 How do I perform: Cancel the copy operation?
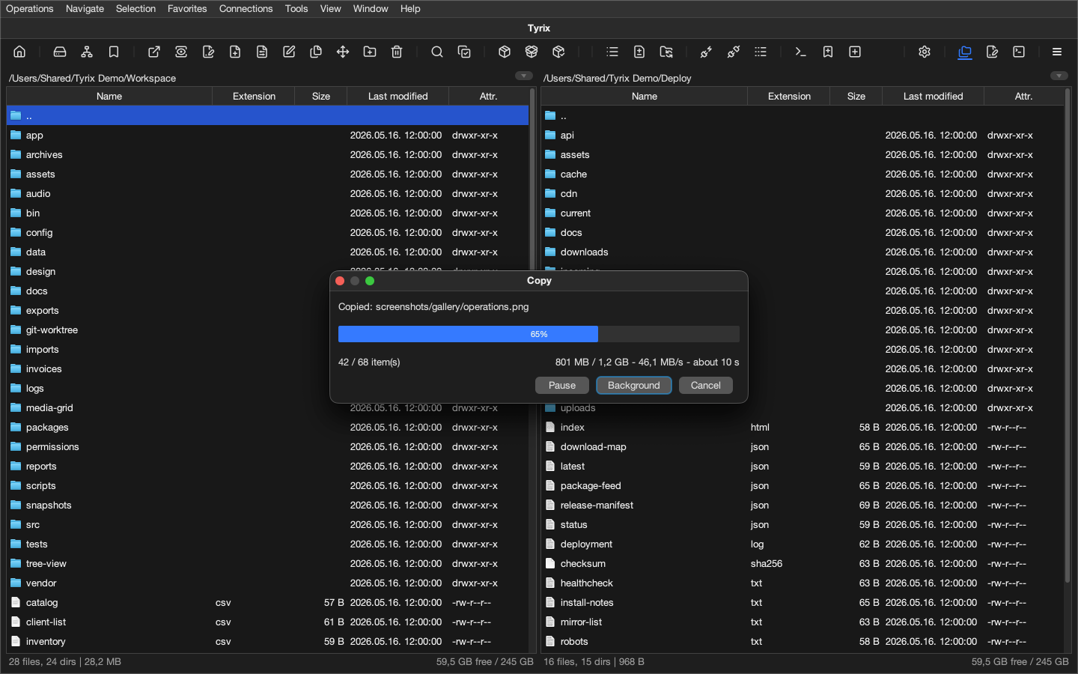tap(706, 385)
